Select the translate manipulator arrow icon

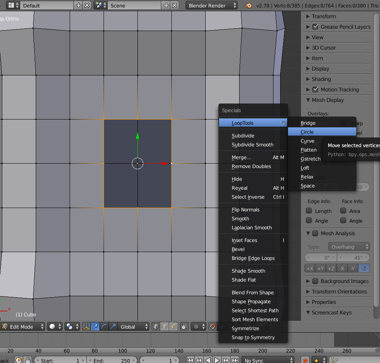95,327
